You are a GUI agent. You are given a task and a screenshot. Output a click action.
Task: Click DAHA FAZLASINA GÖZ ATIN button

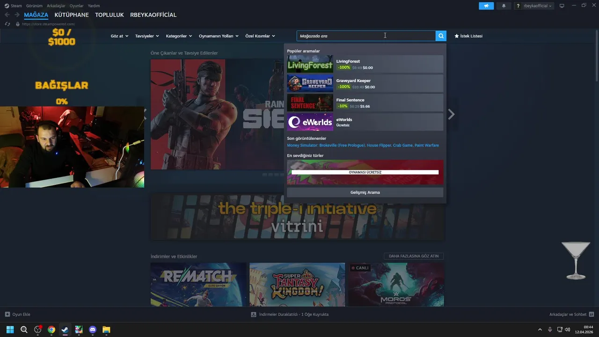click(x=414, y=256)
